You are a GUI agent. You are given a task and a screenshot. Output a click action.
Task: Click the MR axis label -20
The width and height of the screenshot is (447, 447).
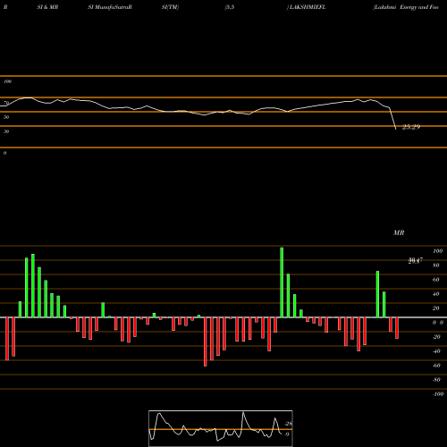pyautogui.click(x=436, y=337)
